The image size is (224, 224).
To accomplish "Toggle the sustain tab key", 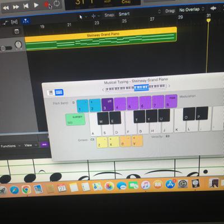I will click(76, 119).
